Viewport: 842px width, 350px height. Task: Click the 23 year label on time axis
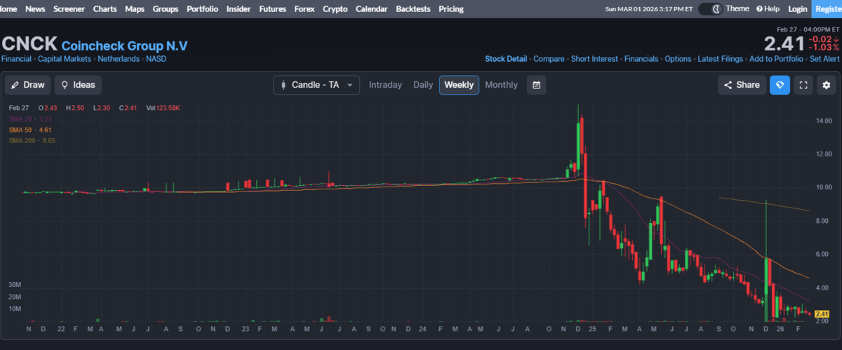pyautogui.click(x=245, y=328)
